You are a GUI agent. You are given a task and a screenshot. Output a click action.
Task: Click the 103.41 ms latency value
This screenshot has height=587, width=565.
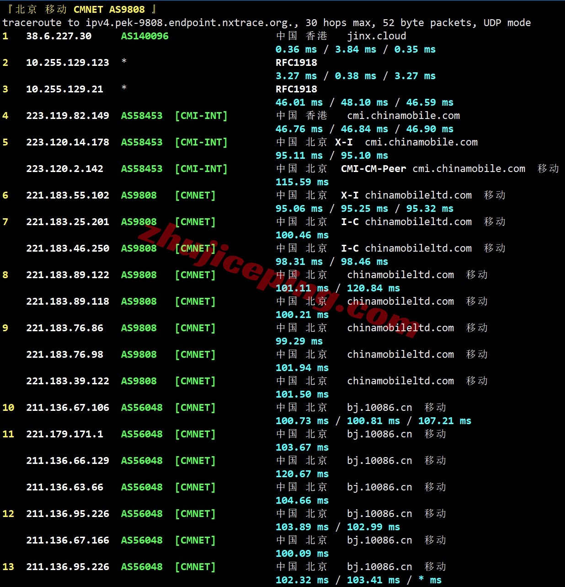click(373, 580)
